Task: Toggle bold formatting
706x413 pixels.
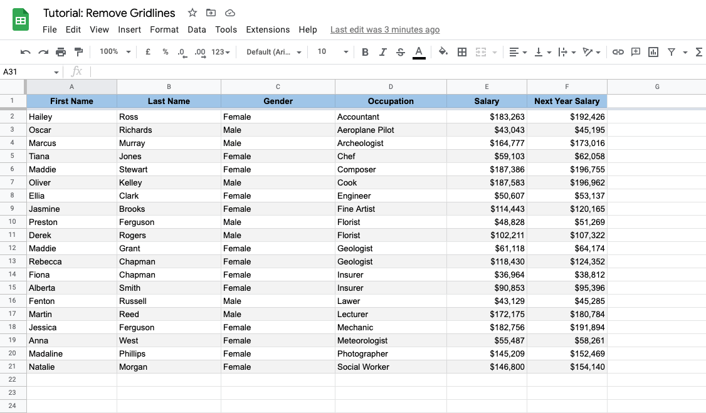Action: click(x=366, y=52)
